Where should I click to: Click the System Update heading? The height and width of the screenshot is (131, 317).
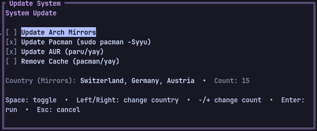pyautogui.click(x=31, y=13)
